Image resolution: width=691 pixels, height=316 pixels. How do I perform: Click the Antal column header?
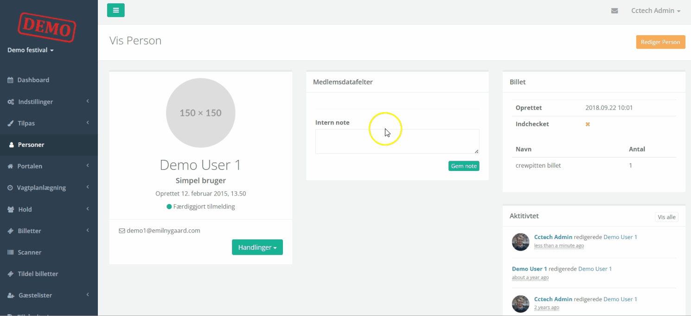point(637,149)
